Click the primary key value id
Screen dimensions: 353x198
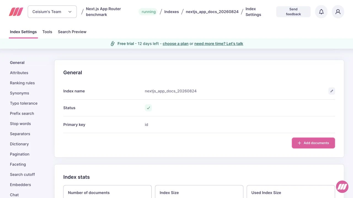tap(146, 125)
